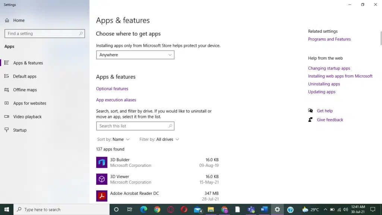Open Cortana from the taskbar
The height and width of the screenshot is (215, 382).
click(116, 209)
